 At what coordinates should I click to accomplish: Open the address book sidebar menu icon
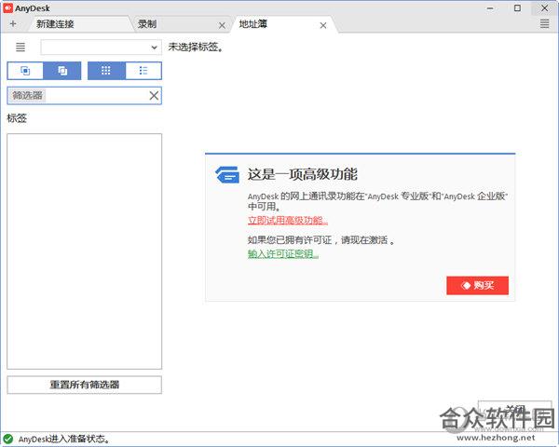pyautogui.click(x=20, y=47)
